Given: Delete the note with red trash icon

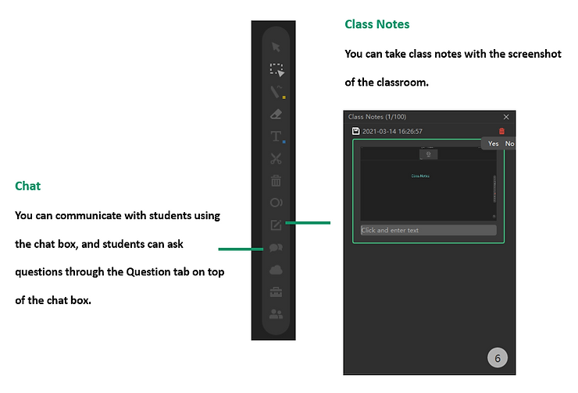Looking at the screenshot, I should point(501,131).
